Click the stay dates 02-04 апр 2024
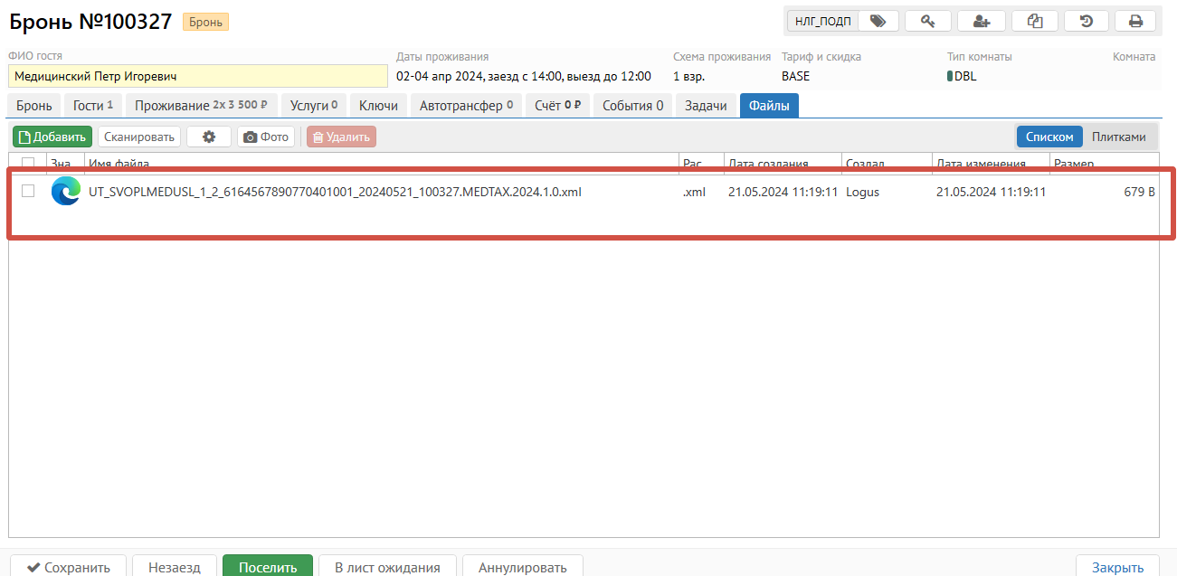This screenshot has width=1177, height=576. pyautogui.click(x=524, y=76)
